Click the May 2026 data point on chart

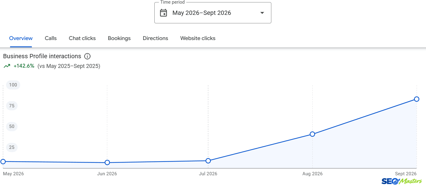3,162
